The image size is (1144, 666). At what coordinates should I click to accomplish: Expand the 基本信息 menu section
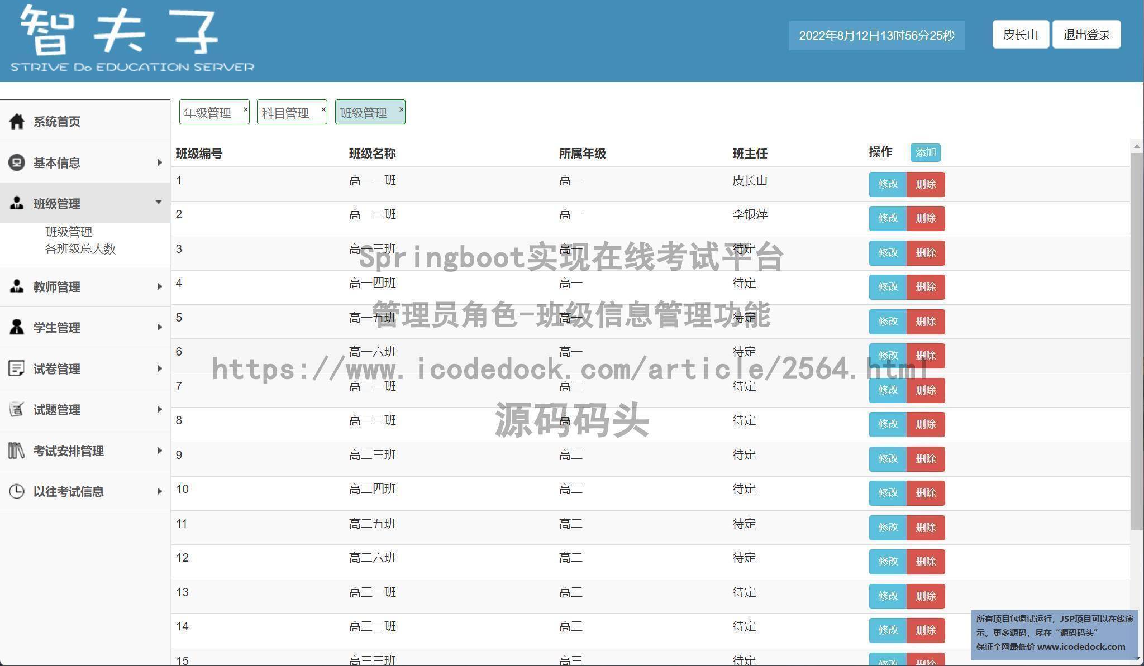(160, 162)
